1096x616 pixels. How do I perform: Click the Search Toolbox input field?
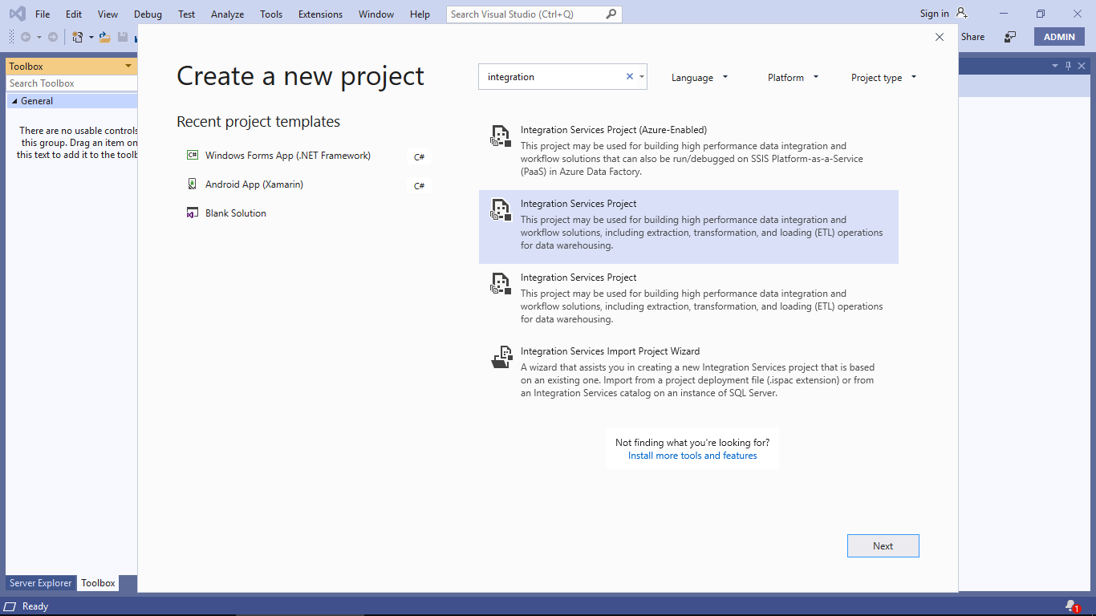point(71,83)
